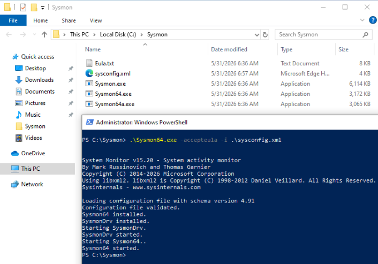Sort files by Type column
This screenshot has height=264, width=378.
click(286, 49)
